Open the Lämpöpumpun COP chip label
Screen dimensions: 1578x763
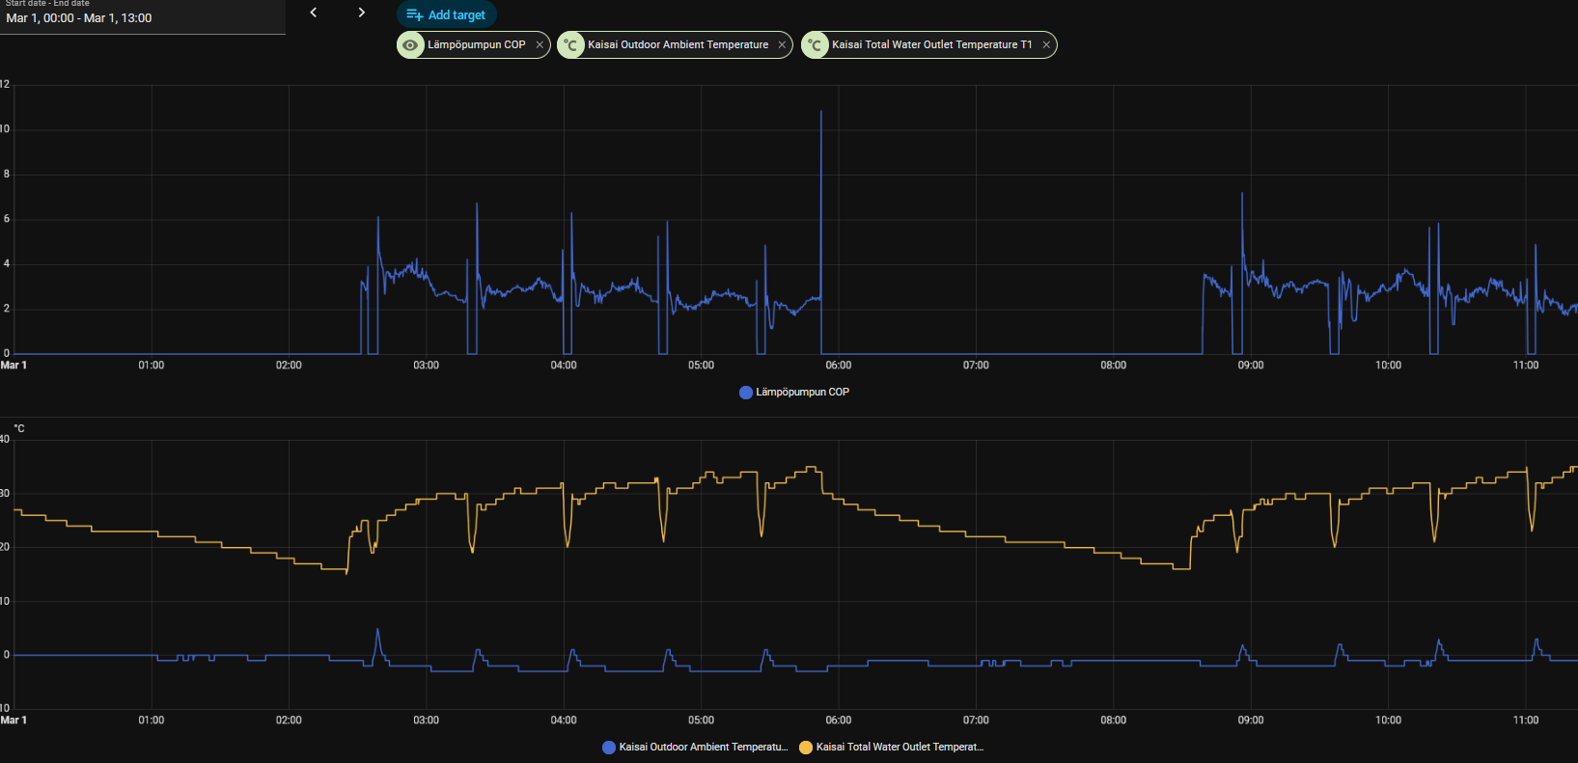pyautogui.click(x=477, y=45)
